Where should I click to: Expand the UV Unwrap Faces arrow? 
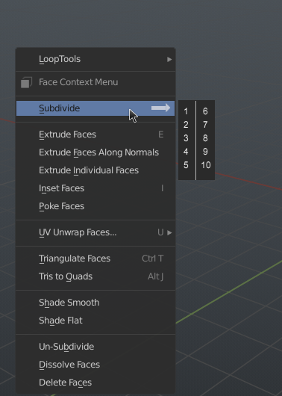169,232
